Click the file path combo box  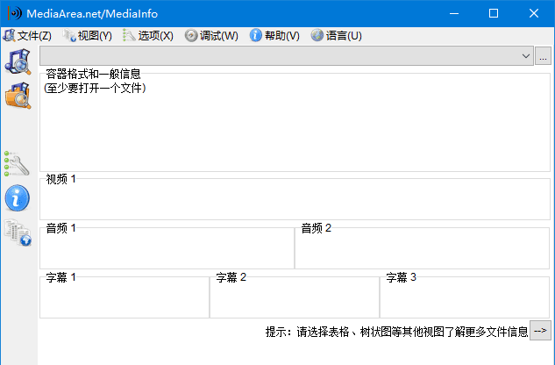coord(287,56)
